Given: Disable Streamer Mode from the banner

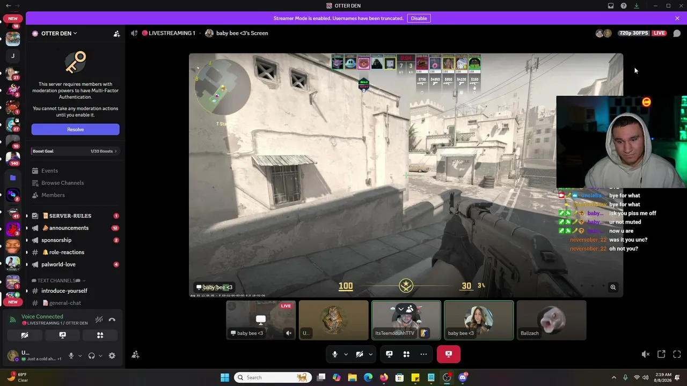Looking at the screenshot, I should point(419,18).
